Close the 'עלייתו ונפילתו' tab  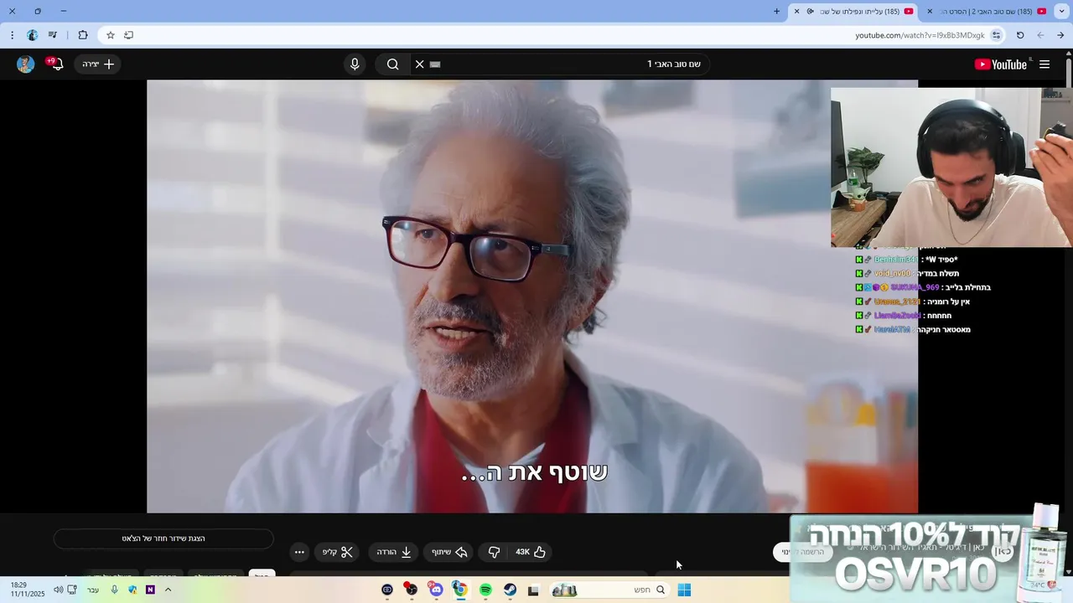pyautogui.click(x=796, y=11)
